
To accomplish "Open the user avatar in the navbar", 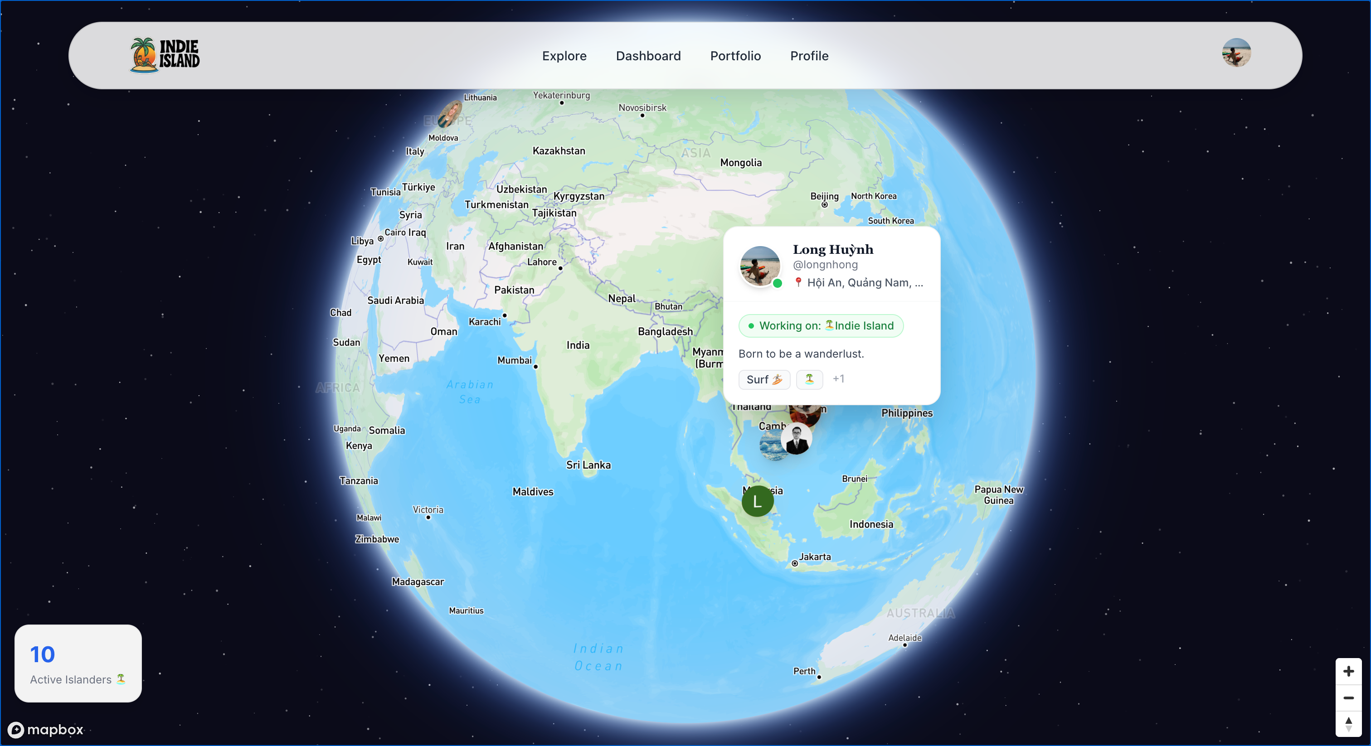I will 1236,53.
